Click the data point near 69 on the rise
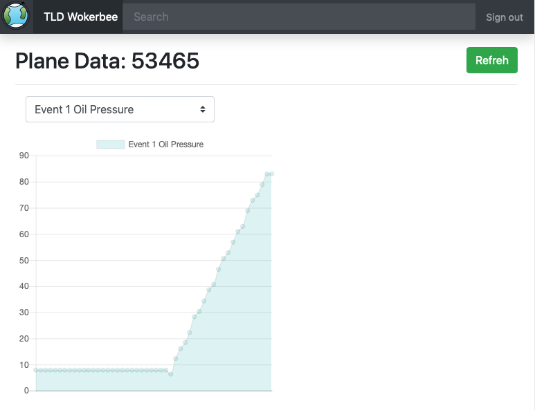The width and height of the screenshot is (535, 410). pyautogui.click(x=248, y=211)
